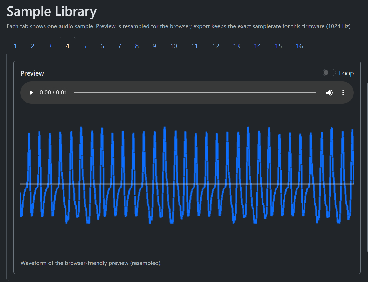
Task: Click the Loop label text
Action: click(346, 73)
